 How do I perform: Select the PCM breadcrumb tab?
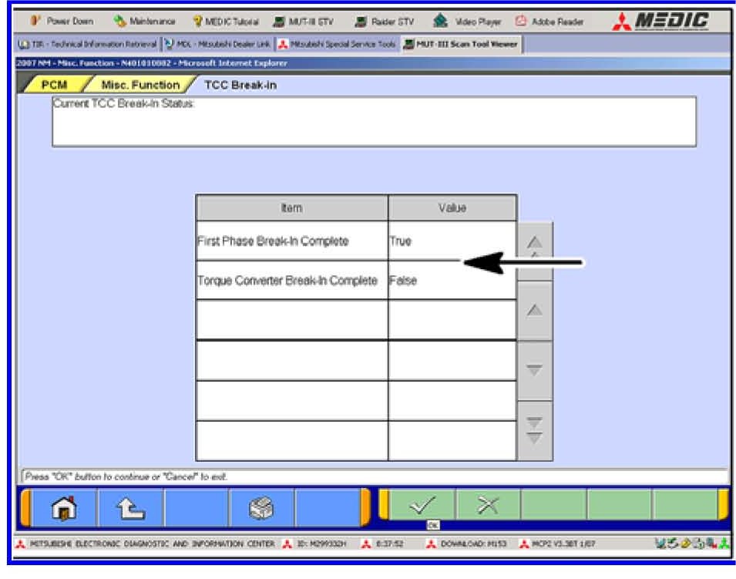point(54,85)
